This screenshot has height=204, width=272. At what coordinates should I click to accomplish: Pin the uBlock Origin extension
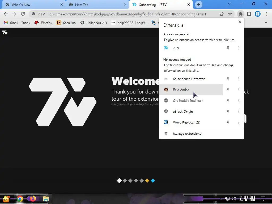click(228, 111)
